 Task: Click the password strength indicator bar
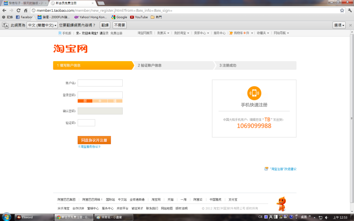100,101
